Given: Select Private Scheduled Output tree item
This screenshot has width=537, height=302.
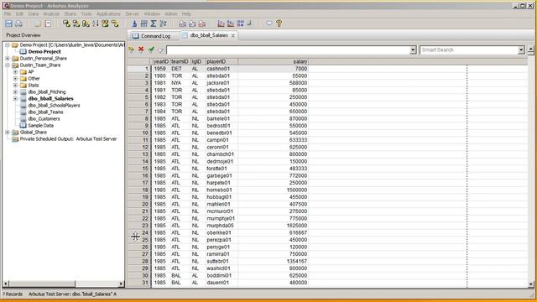Looking at the screenshot, I should coord(68,139).
